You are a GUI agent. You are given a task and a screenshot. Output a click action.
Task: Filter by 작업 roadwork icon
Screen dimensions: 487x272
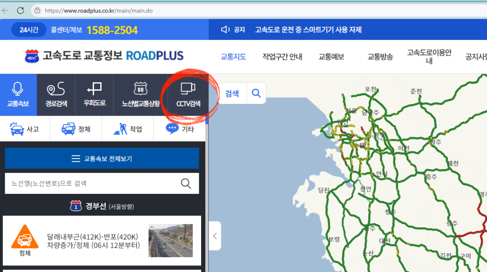[x=121, y=129]
